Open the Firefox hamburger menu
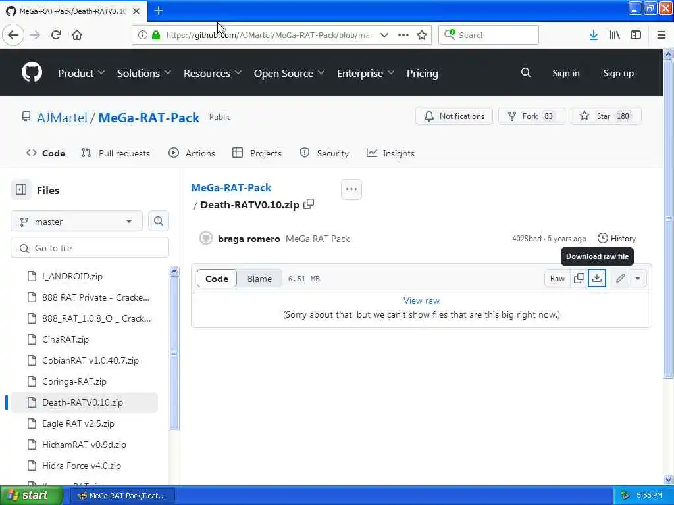Image resolution: width=674 pixels, height=505 pixels. pos(661,35)
